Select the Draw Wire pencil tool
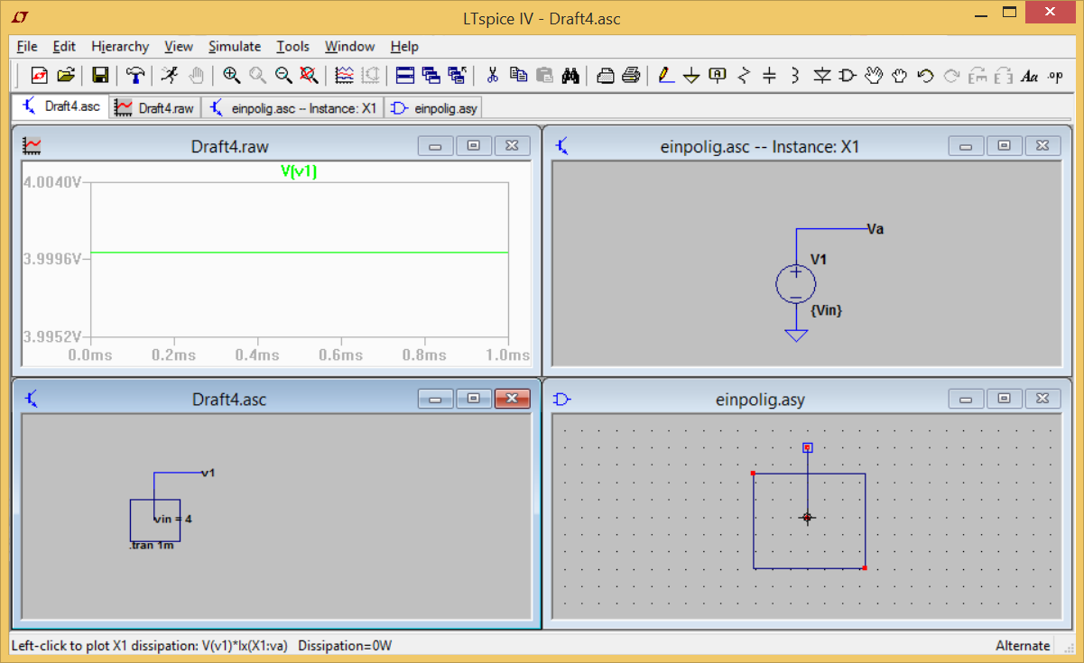Image resolution: width=1084 pixels, height=663 pixels. pos(666,76)
